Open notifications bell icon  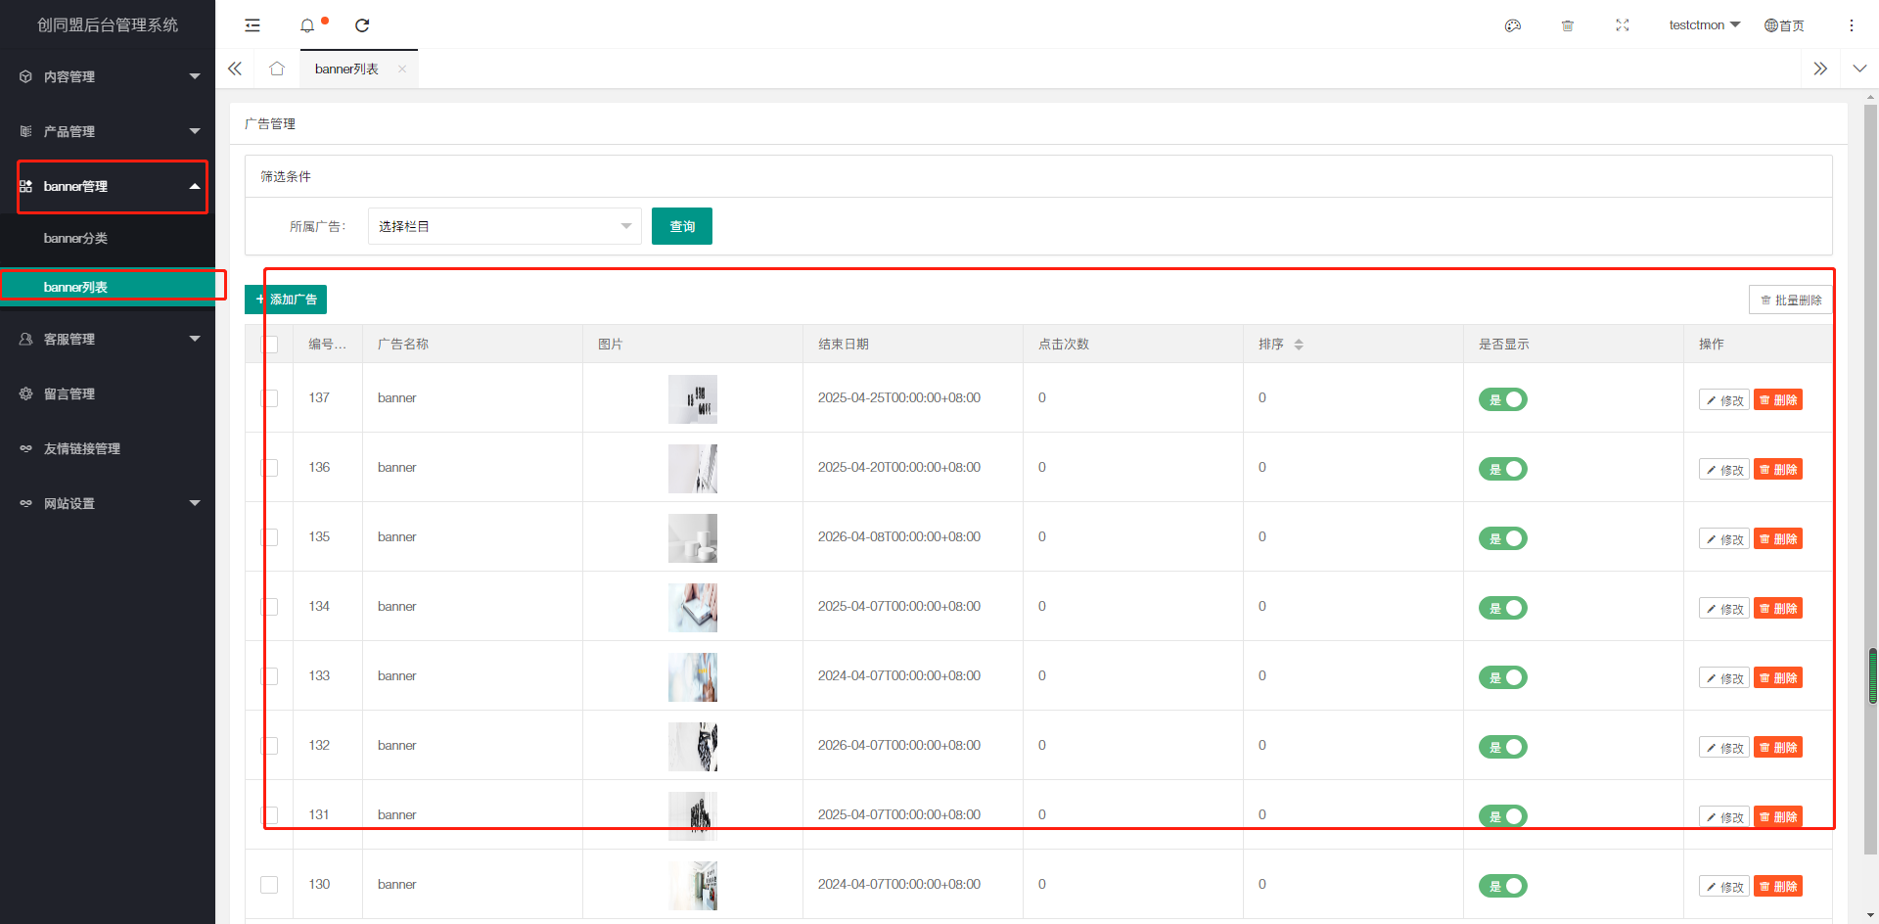pyautogui.click(x=307, y=25)
